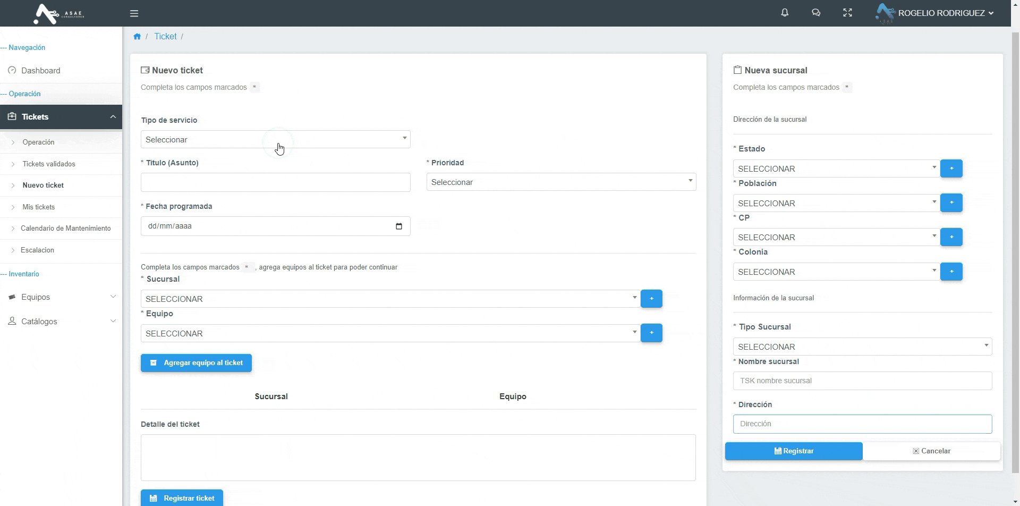Image resolution: width=1020 pixels, height=506 pixels.
Task: Open the chat messages icon
Action: (x=816, y=13)
